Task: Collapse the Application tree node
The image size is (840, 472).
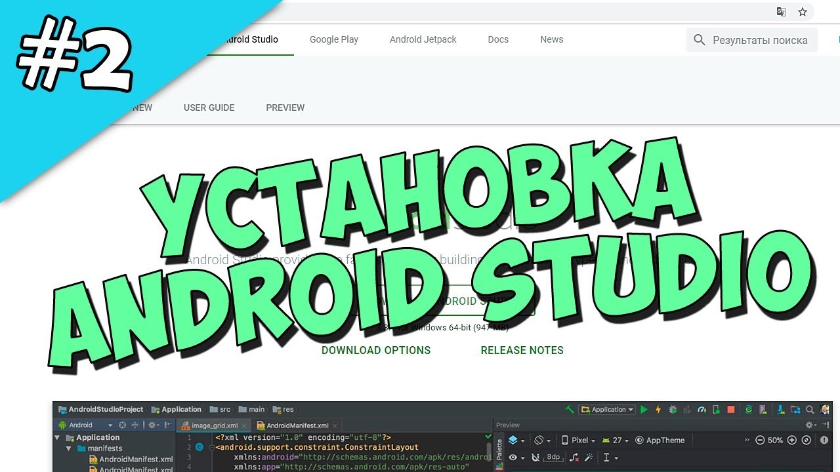Action: 57,437
